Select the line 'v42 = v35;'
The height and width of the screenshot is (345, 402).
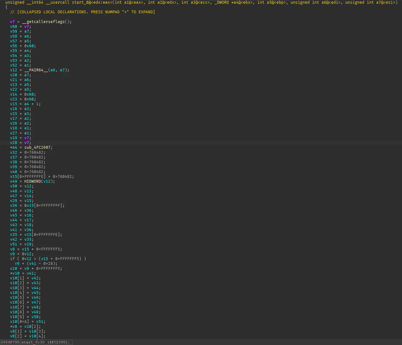(x=22, y=240)
